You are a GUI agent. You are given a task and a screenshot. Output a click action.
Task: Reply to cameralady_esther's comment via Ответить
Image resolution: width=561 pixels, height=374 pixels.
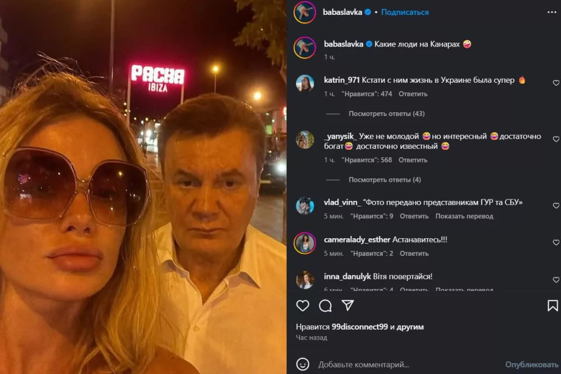click(x=413, y=254)
